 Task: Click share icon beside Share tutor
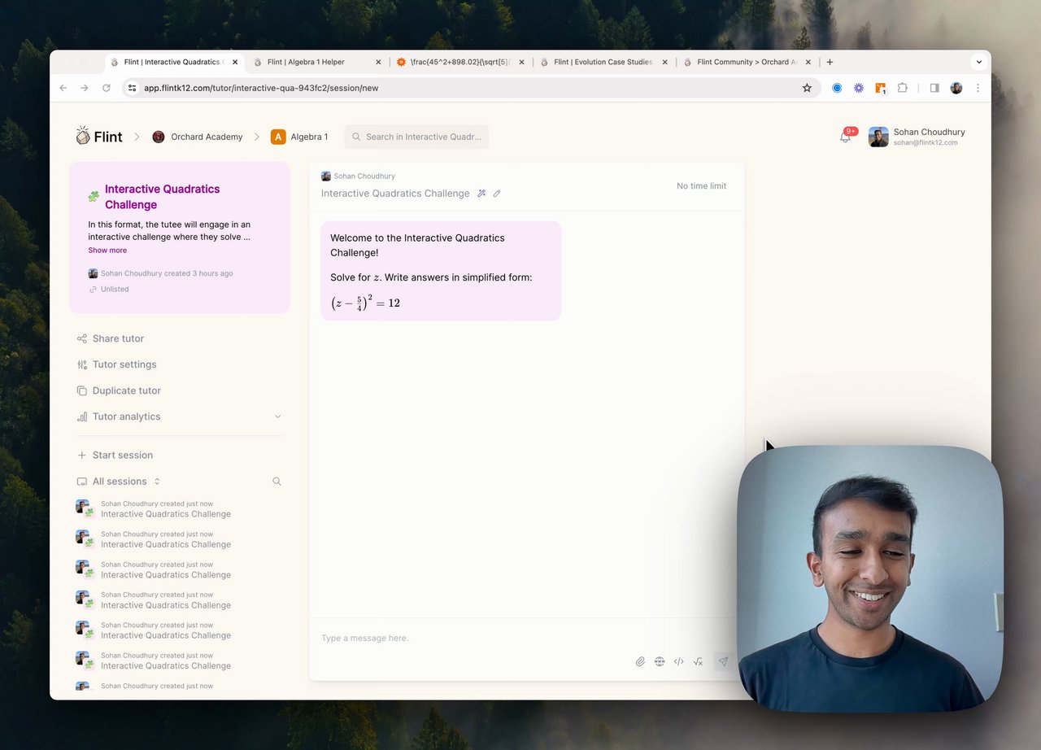[x=81, y=338]
